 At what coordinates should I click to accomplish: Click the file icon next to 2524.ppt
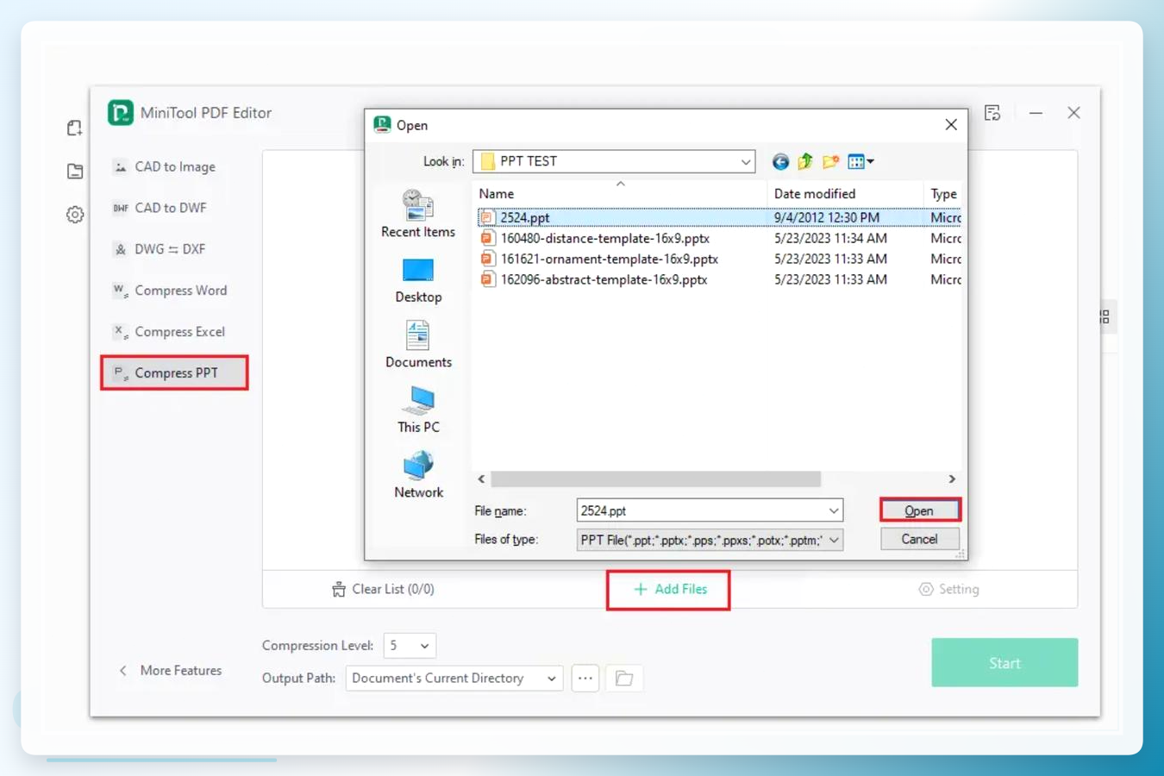pyautogui.click(x=488, y=217)
